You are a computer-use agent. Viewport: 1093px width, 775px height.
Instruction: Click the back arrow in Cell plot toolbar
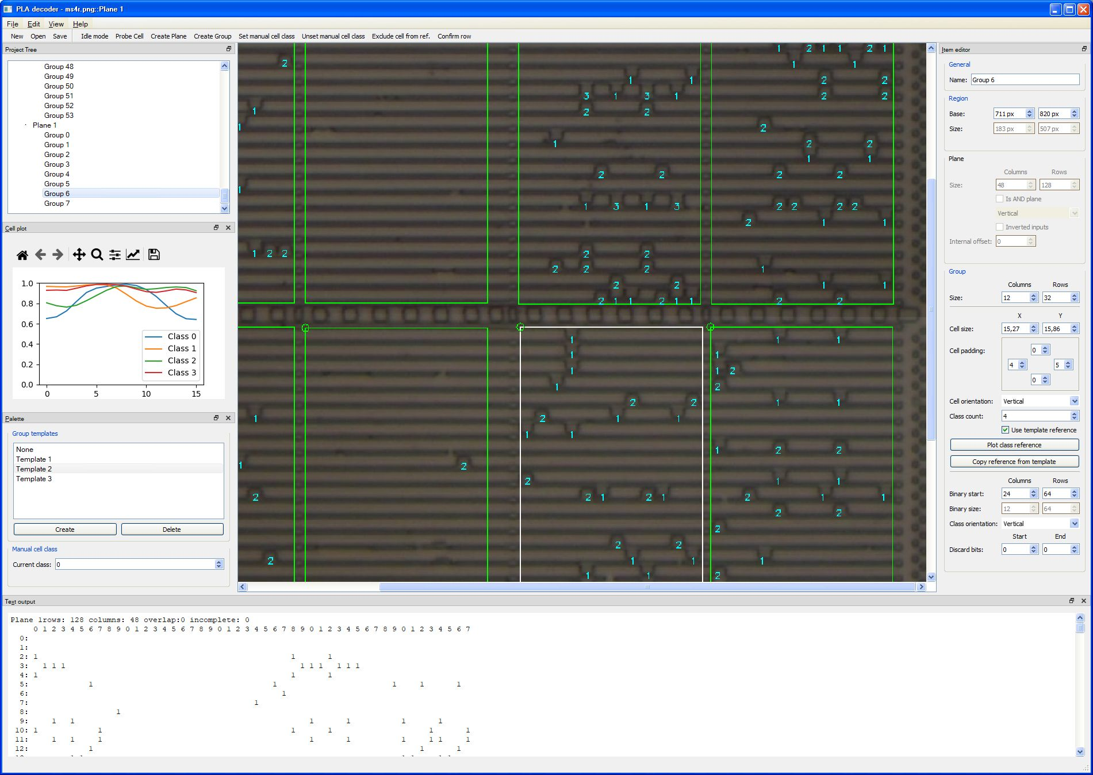pyautogui.click(x=40, y=255)
